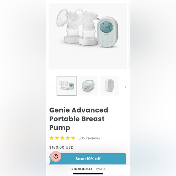
Task: Tap the home indicator bar at bottom
Action: (88, 174)
